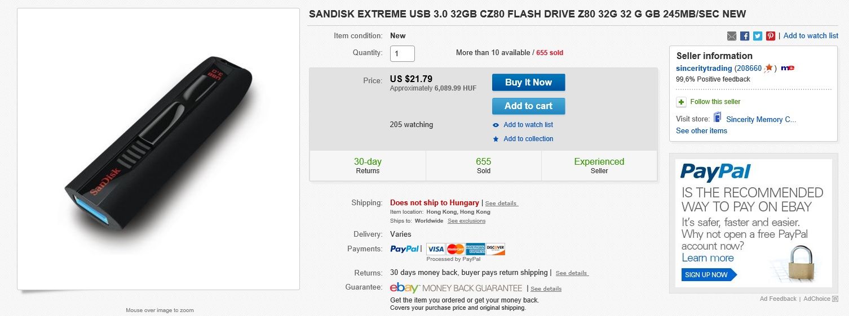Open See exclusions shipping link
Screen dimensions: 849x316
pyautogui.click(x=466, y=221)
